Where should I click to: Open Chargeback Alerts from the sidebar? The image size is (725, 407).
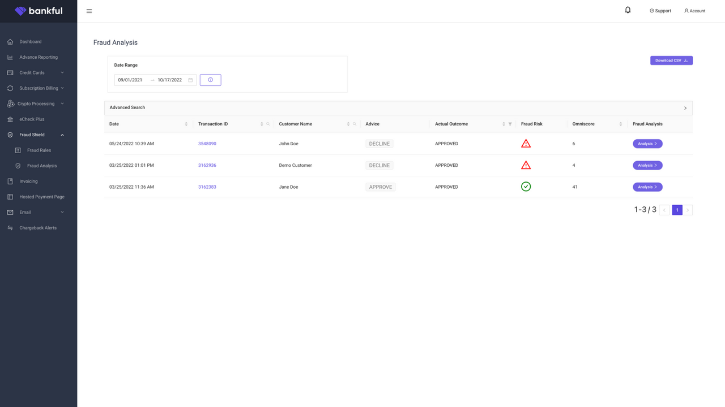tap(37, 227)
